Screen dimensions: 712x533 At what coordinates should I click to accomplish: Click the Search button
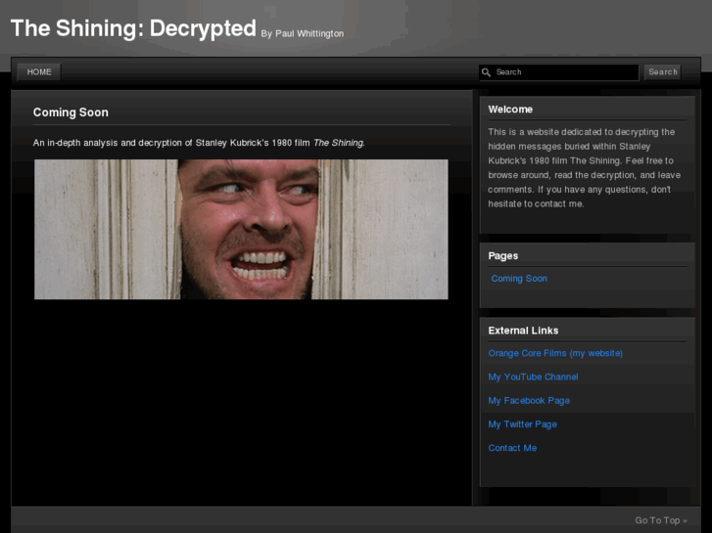(x=662, y=72)
